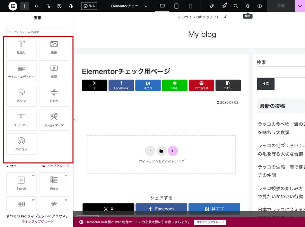This screenshot has width=305, height=227.
Task: Select the 区切り divider widget
Action: click(54, 95)
